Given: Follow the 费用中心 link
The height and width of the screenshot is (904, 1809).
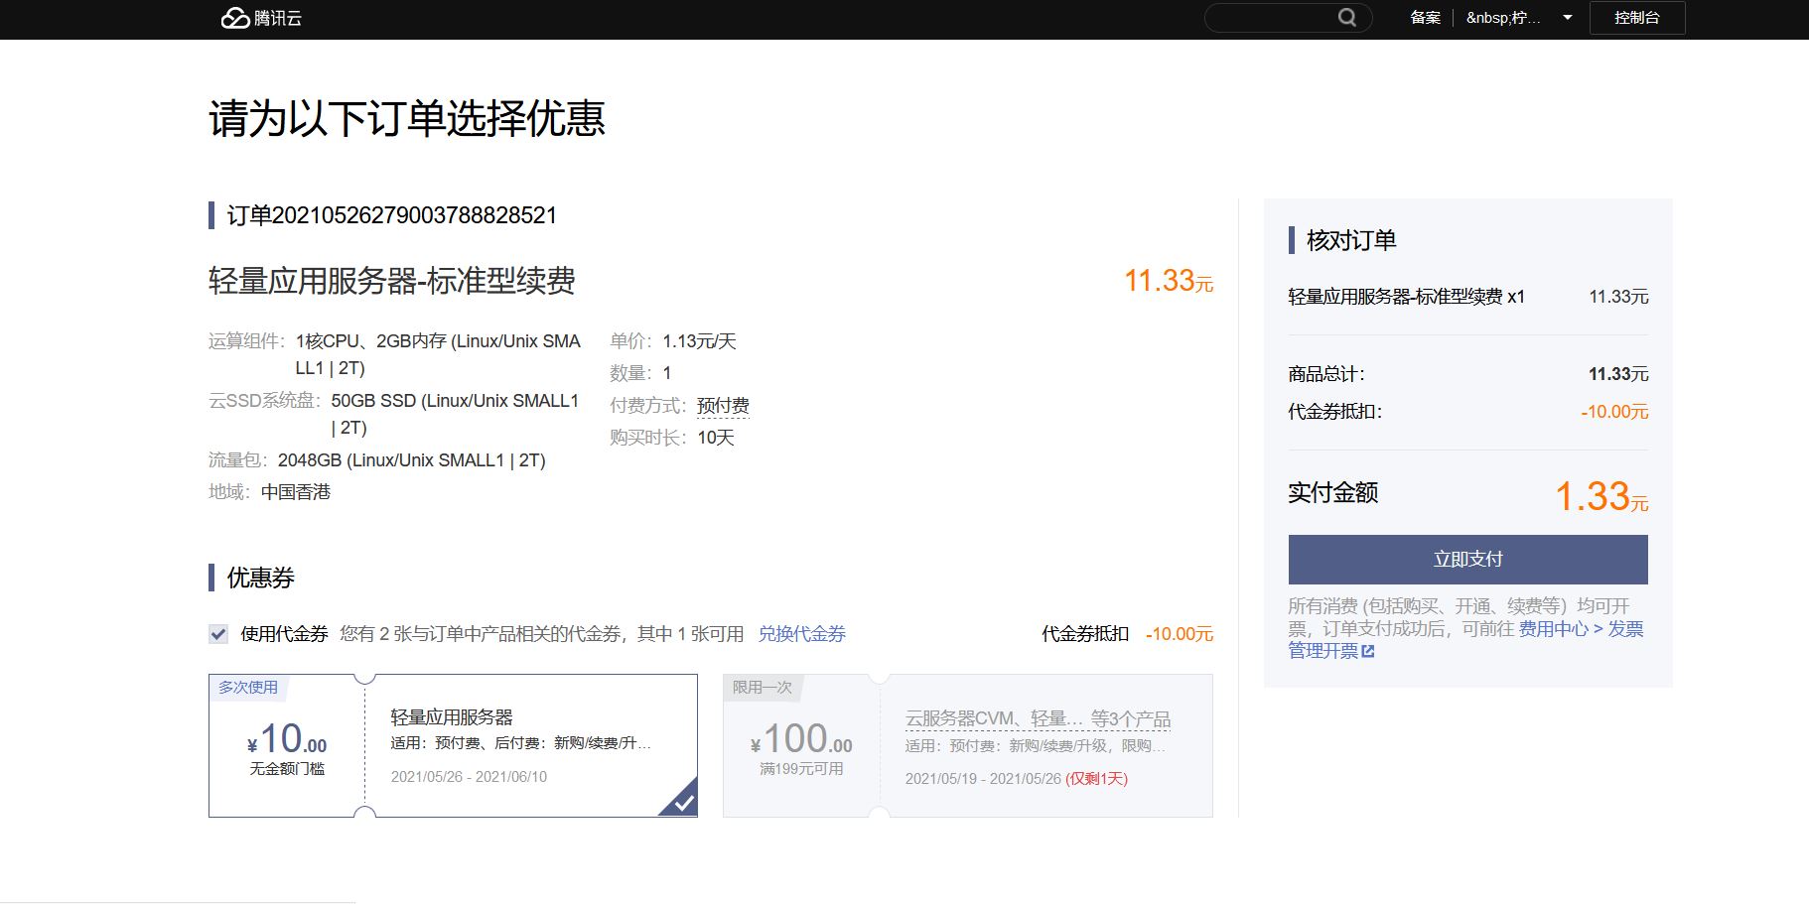Looking at the screenshot, I should (1553, 629).
